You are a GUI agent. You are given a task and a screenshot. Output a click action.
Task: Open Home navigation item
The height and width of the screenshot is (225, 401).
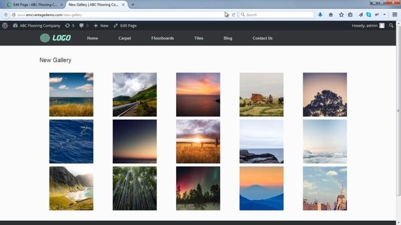point(92,38)
